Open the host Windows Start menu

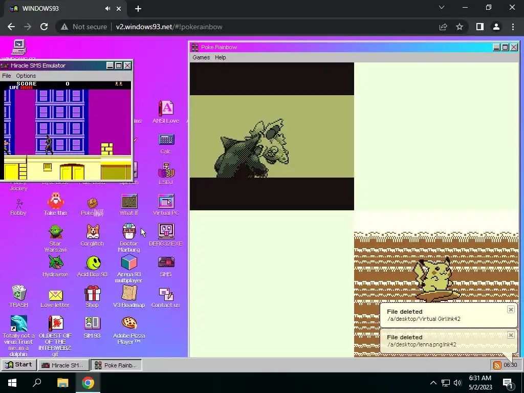12,383
